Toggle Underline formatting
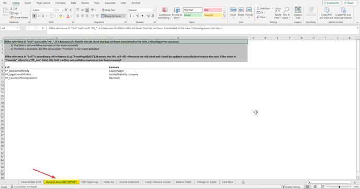The width and height of the screenshot is (360, 189). point(43,16)
